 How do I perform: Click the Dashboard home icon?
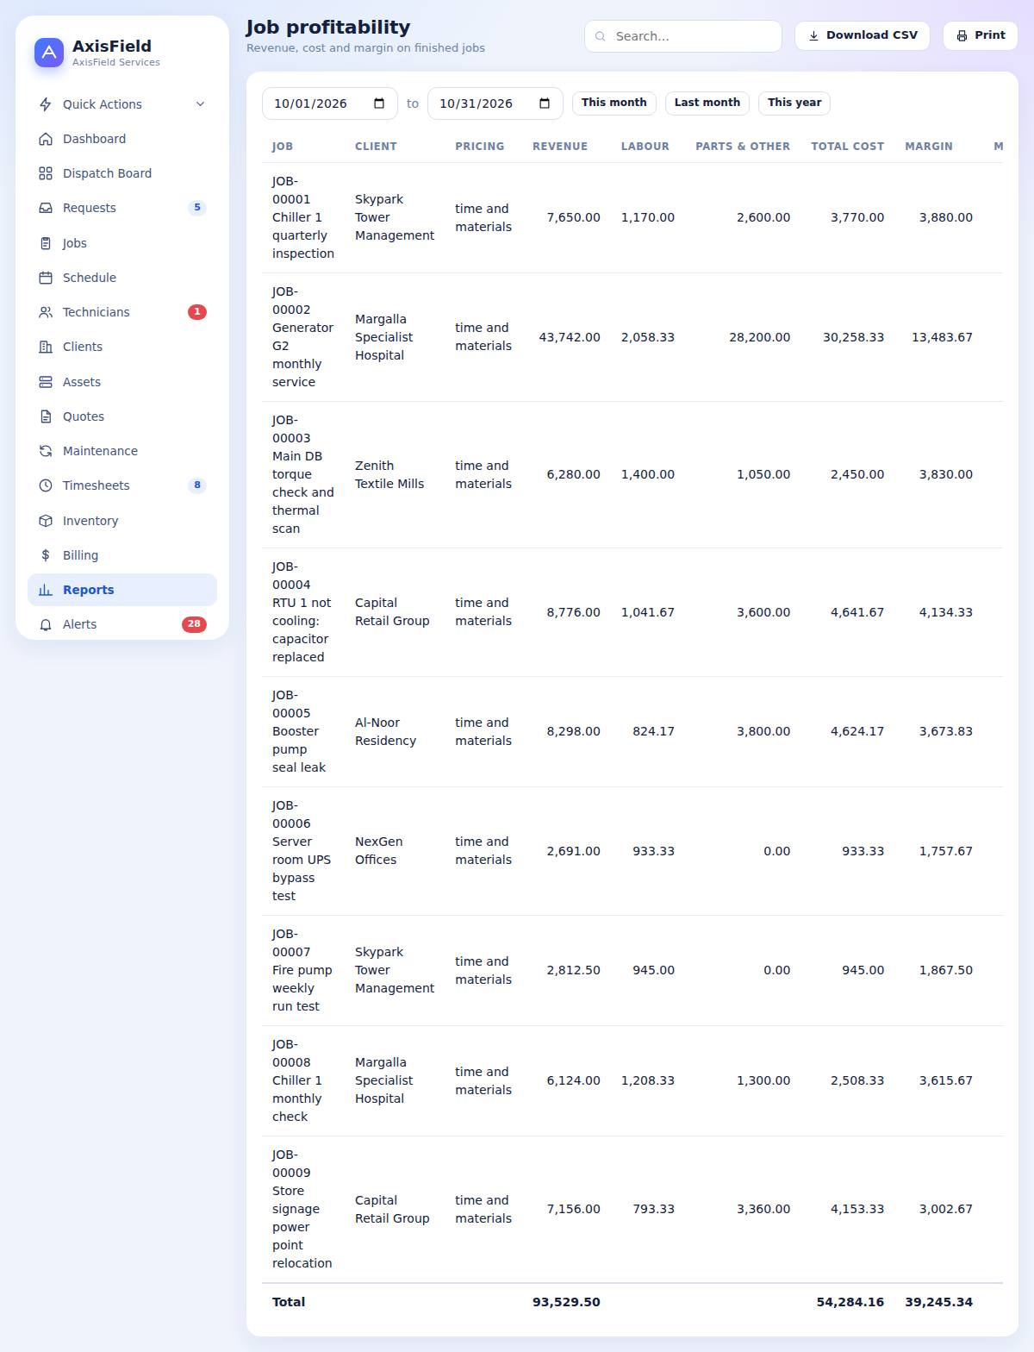pos(46,139)
